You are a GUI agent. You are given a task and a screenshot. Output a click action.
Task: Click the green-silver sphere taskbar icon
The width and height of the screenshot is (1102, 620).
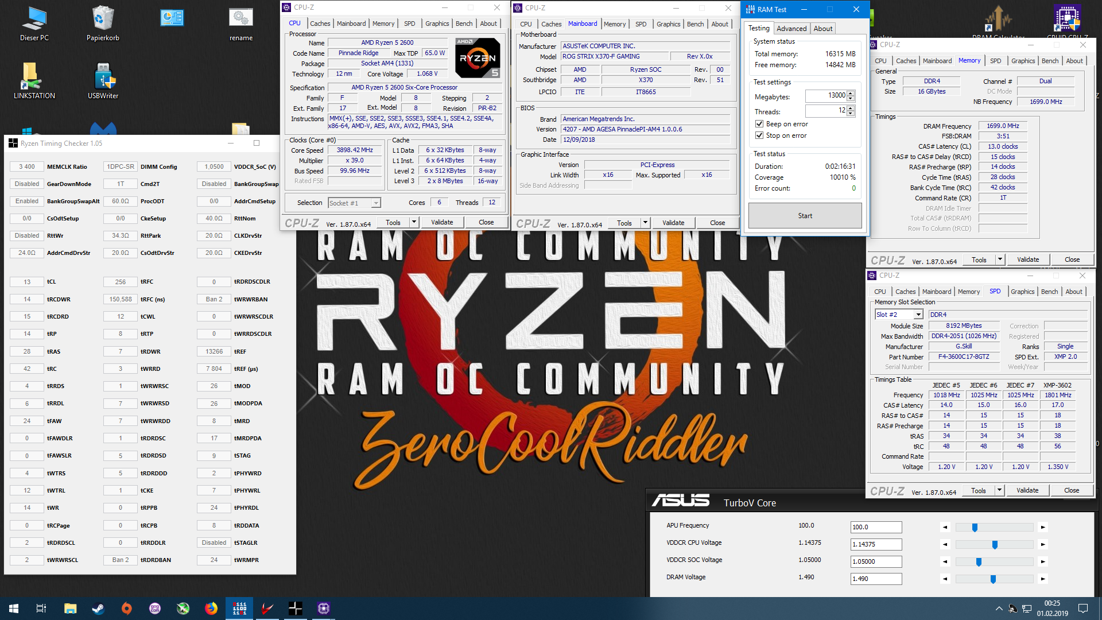(183, 609)
